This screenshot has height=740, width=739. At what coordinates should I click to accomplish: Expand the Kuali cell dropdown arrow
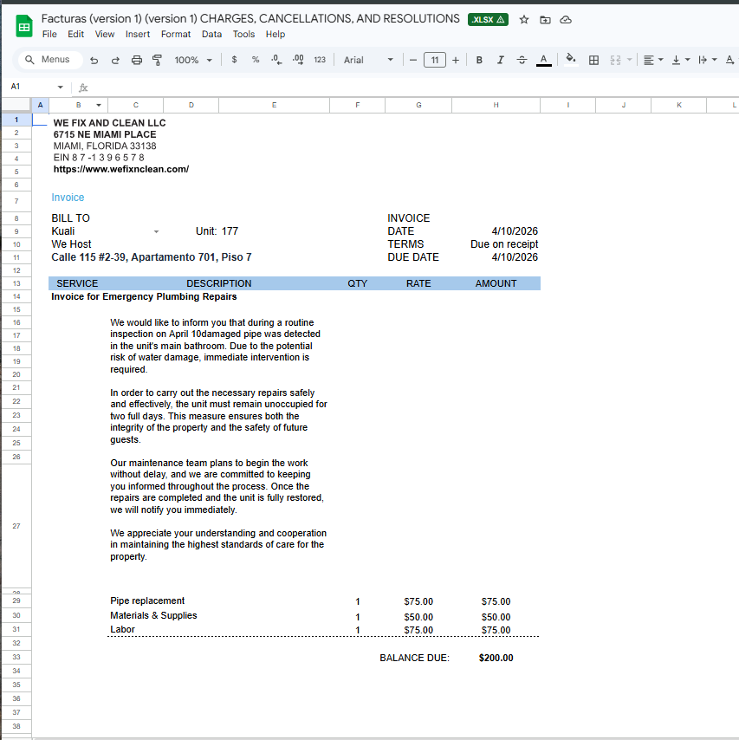(157, 231)
